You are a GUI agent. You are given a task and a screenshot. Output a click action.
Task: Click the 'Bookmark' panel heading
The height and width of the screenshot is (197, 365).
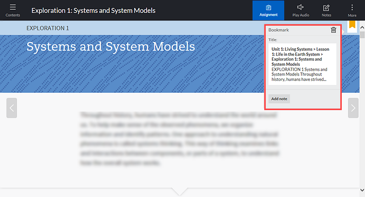coord(279,30)
